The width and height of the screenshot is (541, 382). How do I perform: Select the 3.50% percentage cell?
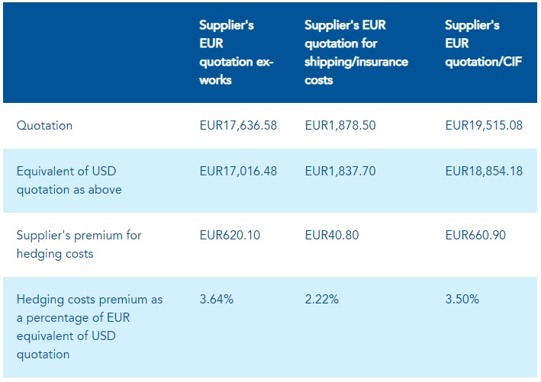[462, 300]
